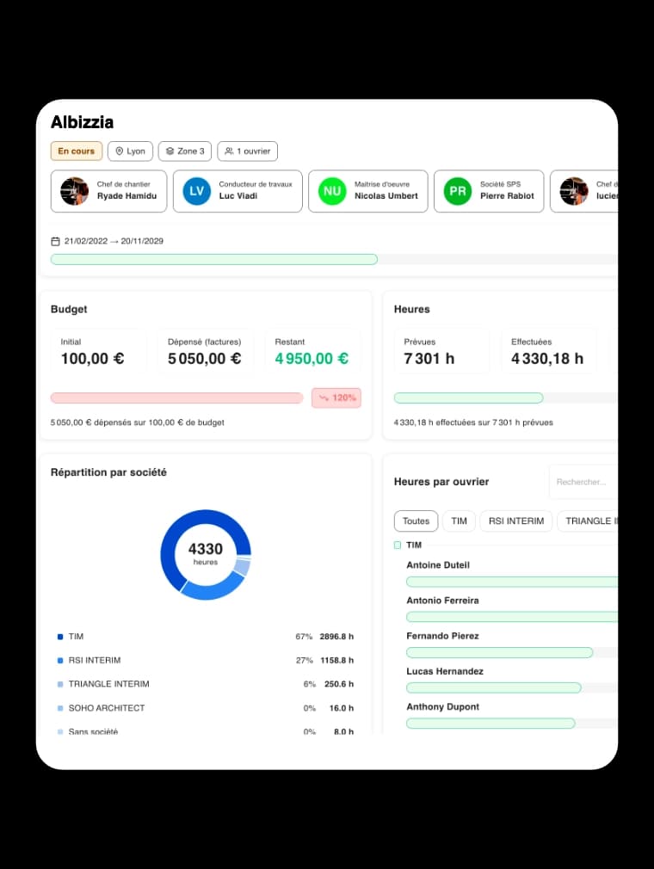The height and width of the screenshot is (869, 654).
Task: Click the Lyon location chip
Action: [x=130, y=151]
